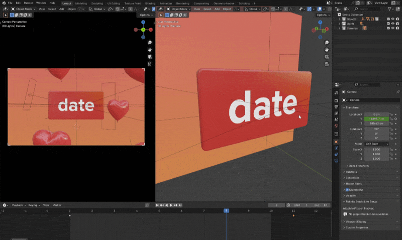Expand the Delta Transform panel

click(x=358, y=166)
